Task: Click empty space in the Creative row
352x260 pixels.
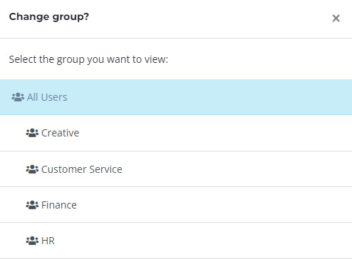Action: pos(214,133)
